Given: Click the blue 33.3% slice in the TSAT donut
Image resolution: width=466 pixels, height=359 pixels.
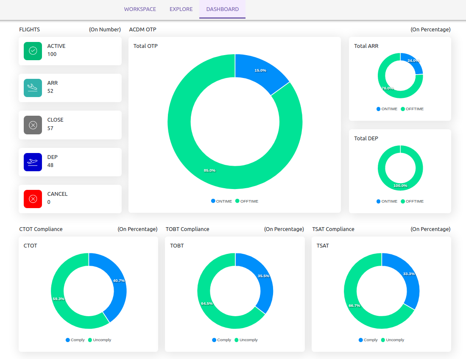Looking at the screenshot, I should pyautogui.click(x=408, y=274).
